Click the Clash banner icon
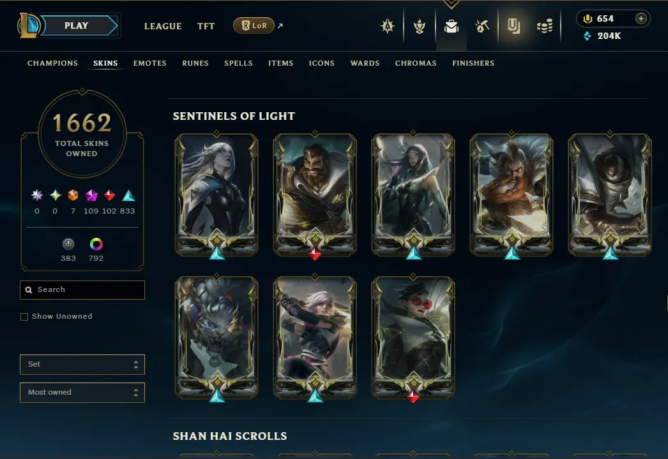This screenshot has width=668, height=459. pos(514,26)
